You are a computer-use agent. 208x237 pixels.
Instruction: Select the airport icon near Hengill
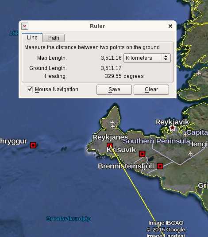(x=191, y=153)
